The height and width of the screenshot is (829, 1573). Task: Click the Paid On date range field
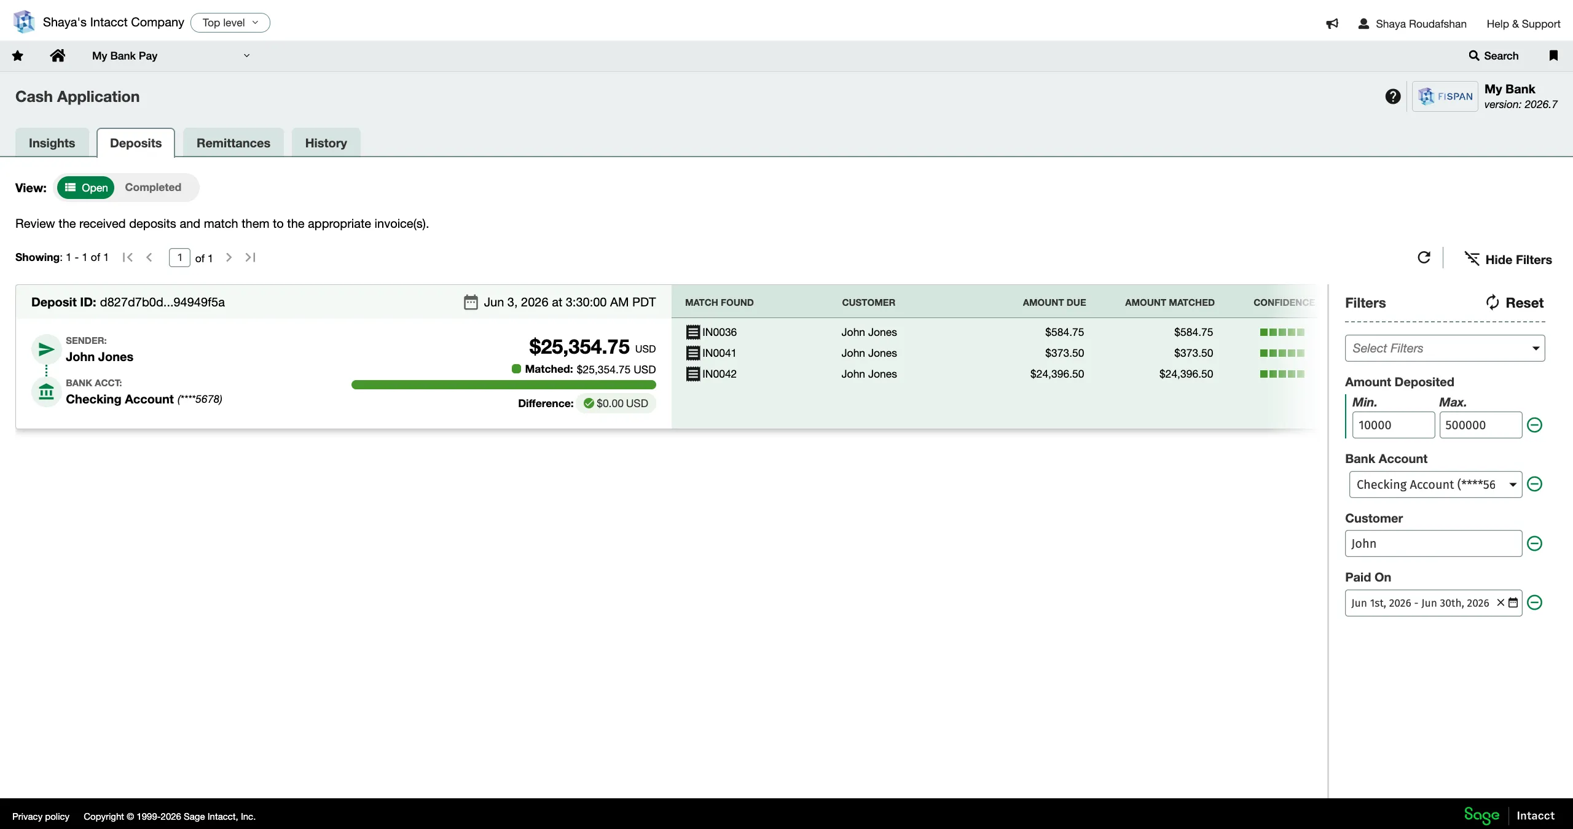(x=1433, y=602)
